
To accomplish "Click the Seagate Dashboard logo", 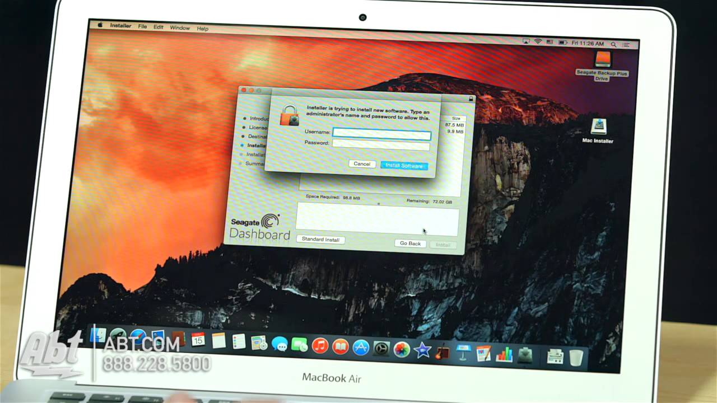I will [259, 227].
